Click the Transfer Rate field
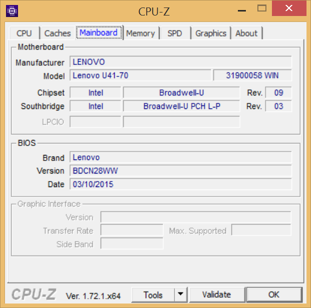Viewport: 311px width, 308px height. [132, 230]
